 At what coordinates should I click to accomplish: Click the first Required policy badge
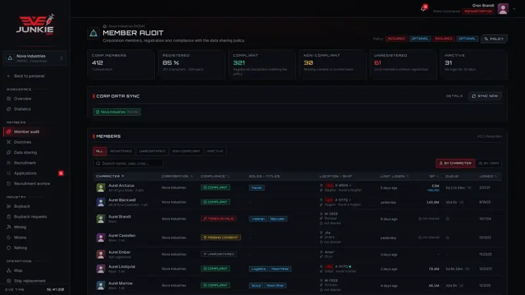point(396,39)
